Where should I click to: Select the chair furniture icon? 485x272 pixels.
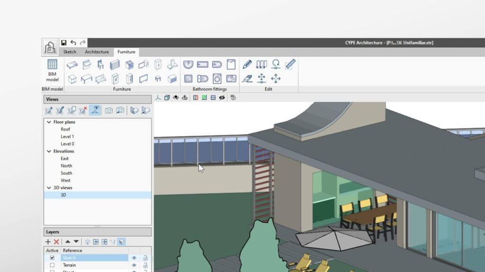click(100, 65)
